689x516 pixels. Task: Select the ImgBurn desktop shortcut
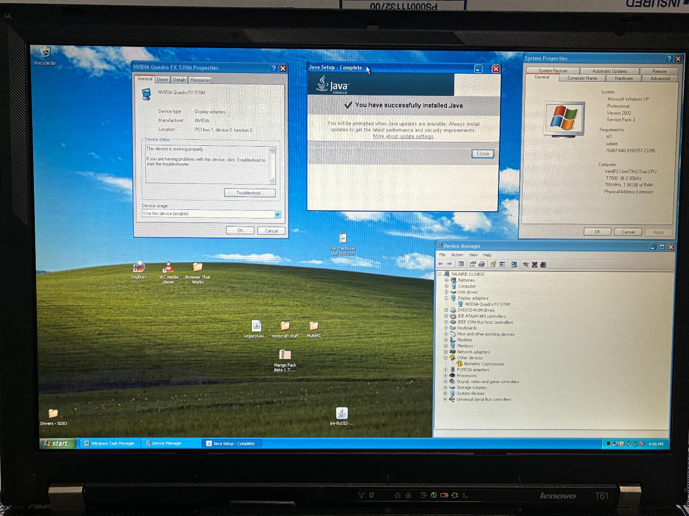click(x=139, y=270)
